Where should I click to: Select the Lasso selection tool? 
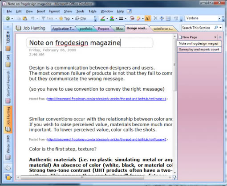click(x=132, y=18)
